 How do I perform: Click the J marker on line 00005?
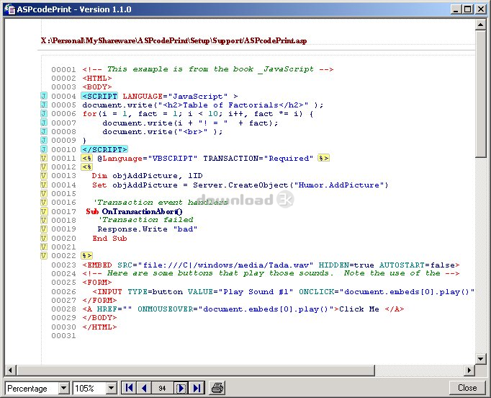[44, 105]
